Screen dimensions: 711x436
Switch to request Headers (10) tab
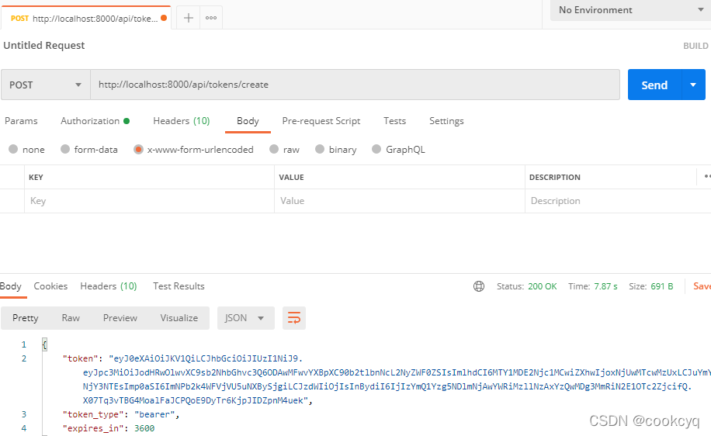pyautogui.click(x=182, y=121)
